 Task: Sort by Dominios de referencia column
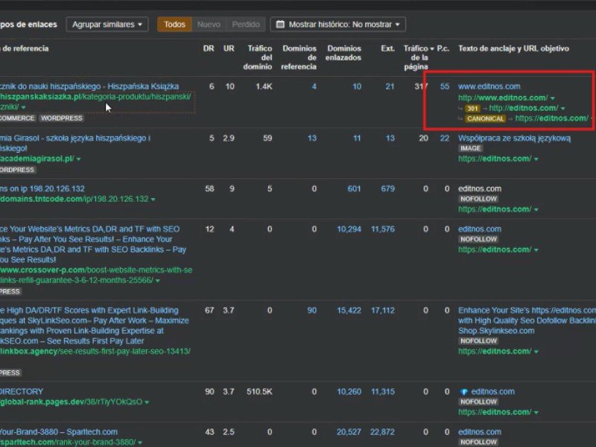pos(299,57)
